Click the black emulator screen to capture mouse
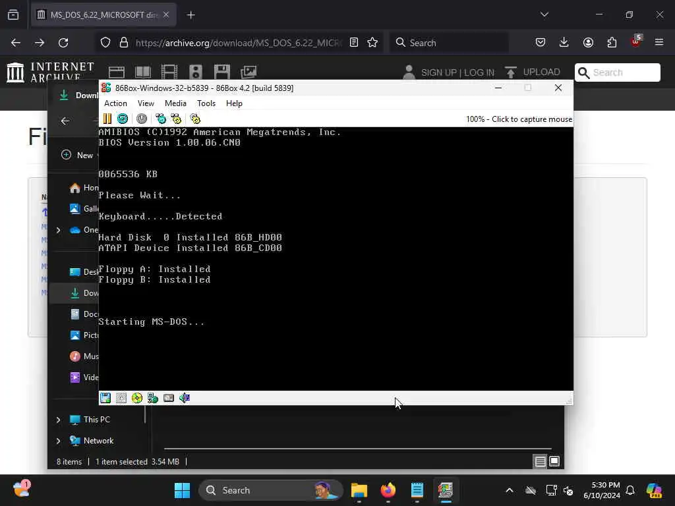The width and height of the screenshot is (675, 506). (x=336, y=258)
